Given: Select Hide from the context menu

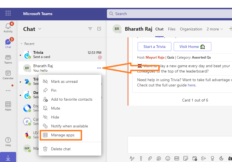Looking at the screenshot, I should click(70, 117).
